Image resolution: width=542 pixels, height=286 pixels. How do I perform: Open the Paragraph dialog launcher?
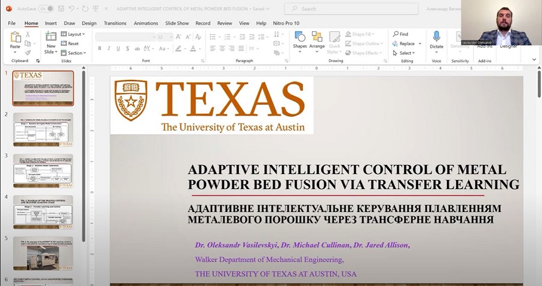pos(287,61)
